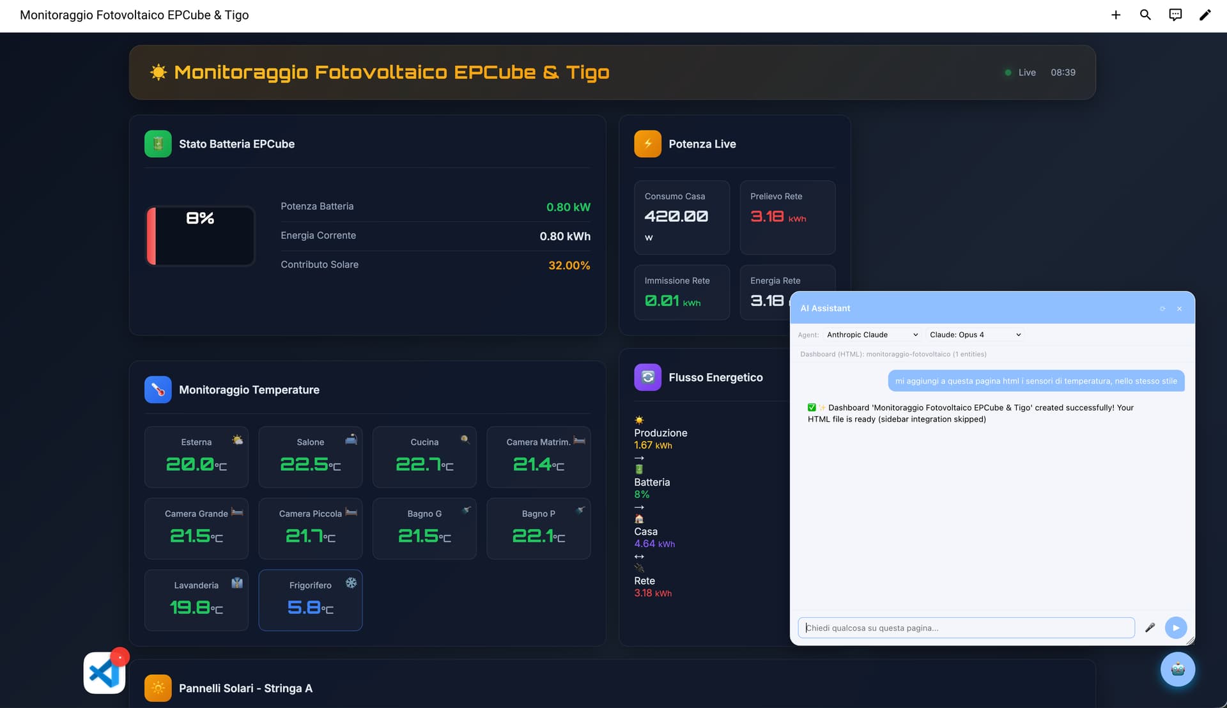The image size is (1227, 708).
Task: Open search with the magnifier icon
Action: pyautogui.click(x=1145, y=15)
